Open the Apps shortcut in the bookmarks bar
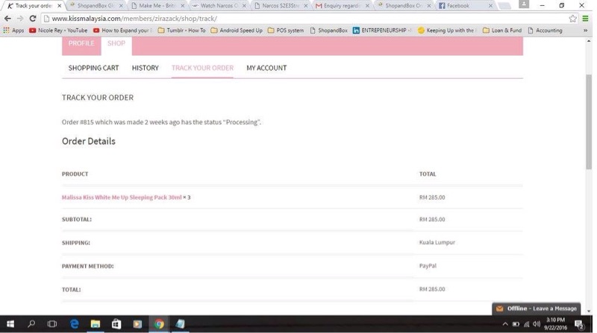The image size is (597, 333). [x=13, y=31]
